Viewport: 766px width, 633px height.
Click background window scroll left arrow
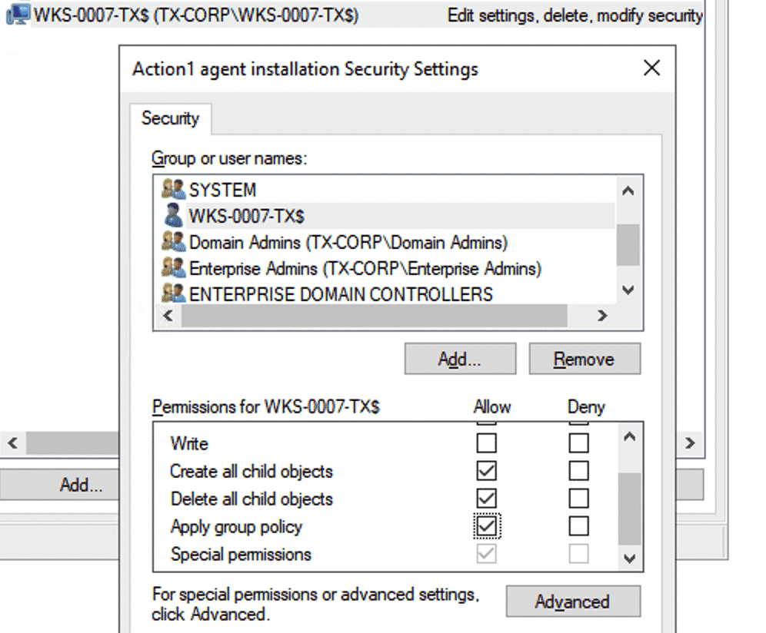point(13,442)
